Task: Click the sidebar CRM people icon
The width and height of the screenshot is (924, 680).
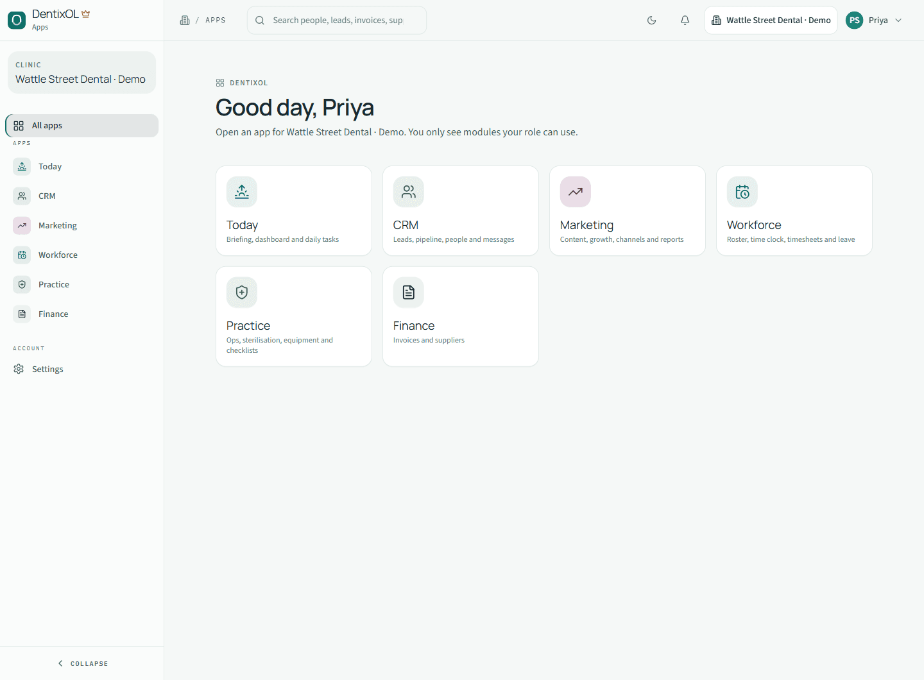Action: [x=22, y=196]
